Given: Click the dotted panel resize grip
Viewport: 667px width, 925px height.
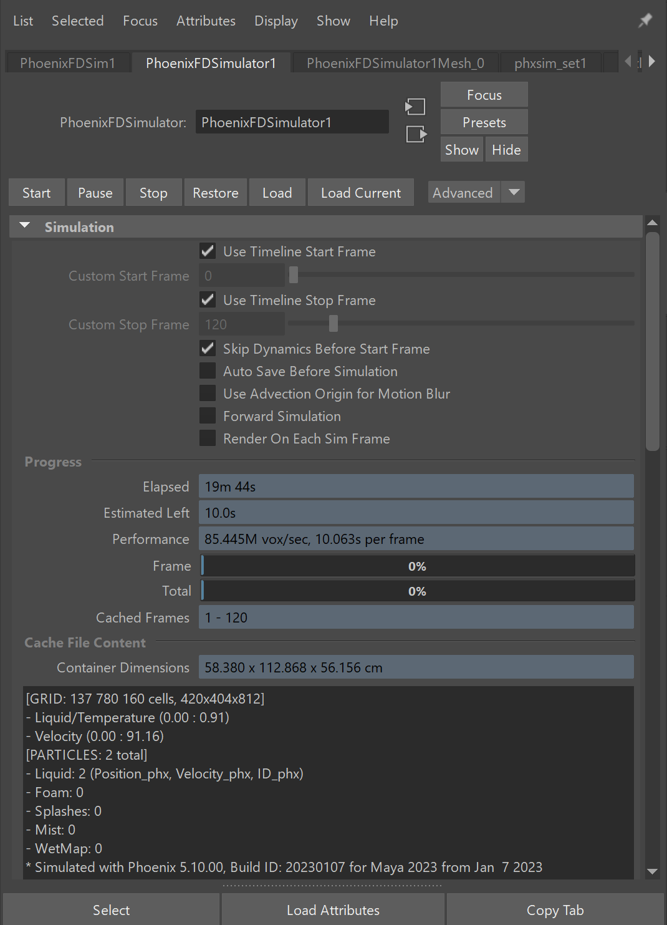Looking at the screenshot, I should click(x=333, y=886).
